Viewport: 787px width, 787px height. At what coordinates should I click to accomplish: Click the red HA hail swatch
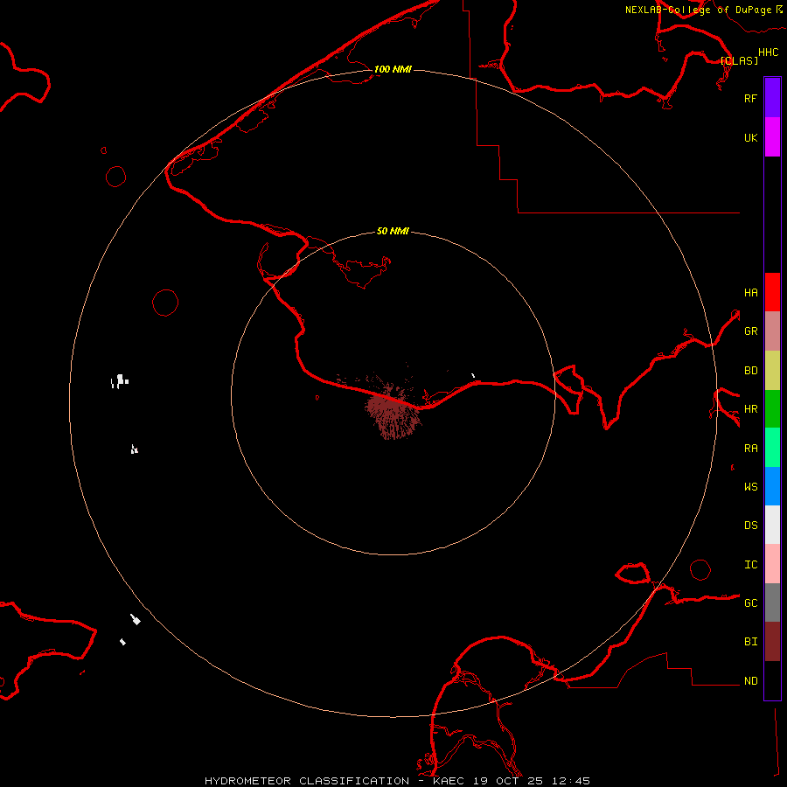tap(772, 292)
